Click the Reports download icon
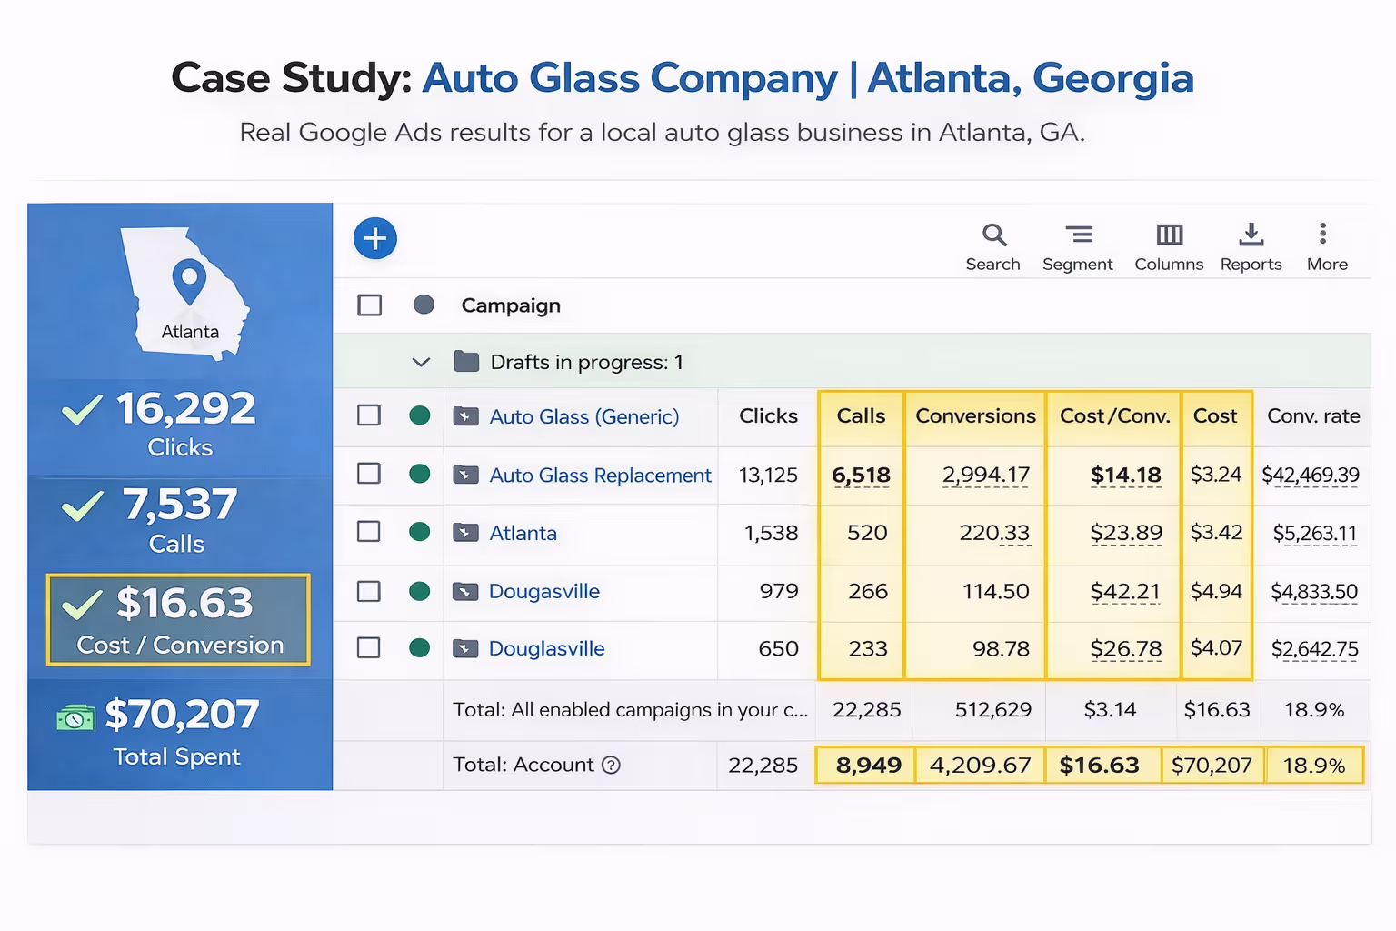1396x931 pixels. point(1251,235)
